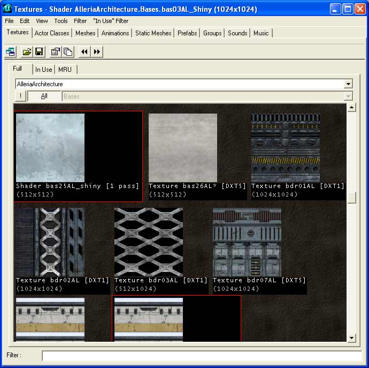Viewport: 369px width, 368px height.
Task: Switch to the Static Meshes tab
Action: coord(153,33)
